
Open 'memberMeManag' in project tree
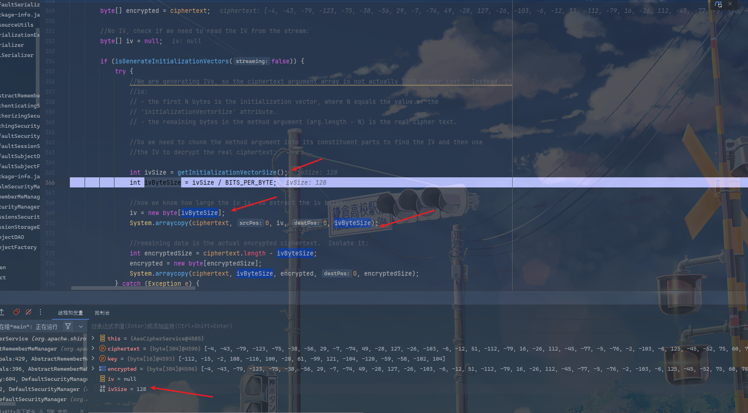[x=20, y=197]
